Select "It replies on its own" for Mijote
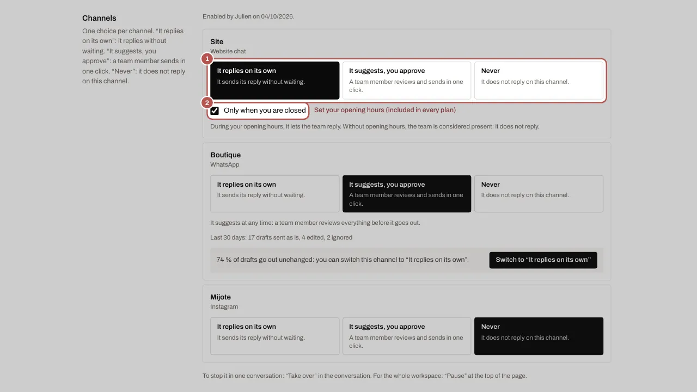This screenshot has height=392, width=697. [275, 336]
